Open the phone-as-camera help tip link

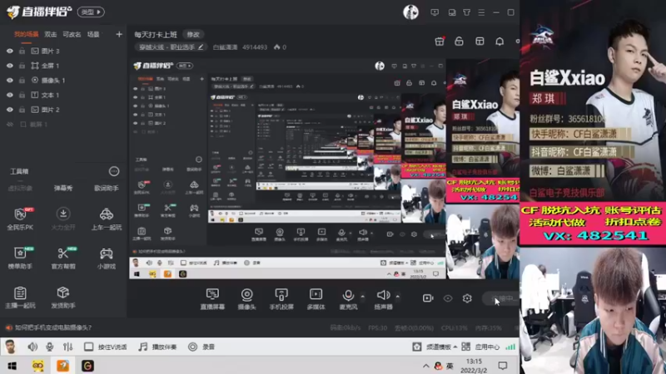point(53,327)
